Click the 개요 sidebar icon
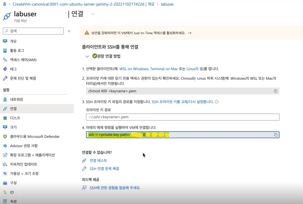This screenshot has width=303, height=204. (5, 41)
